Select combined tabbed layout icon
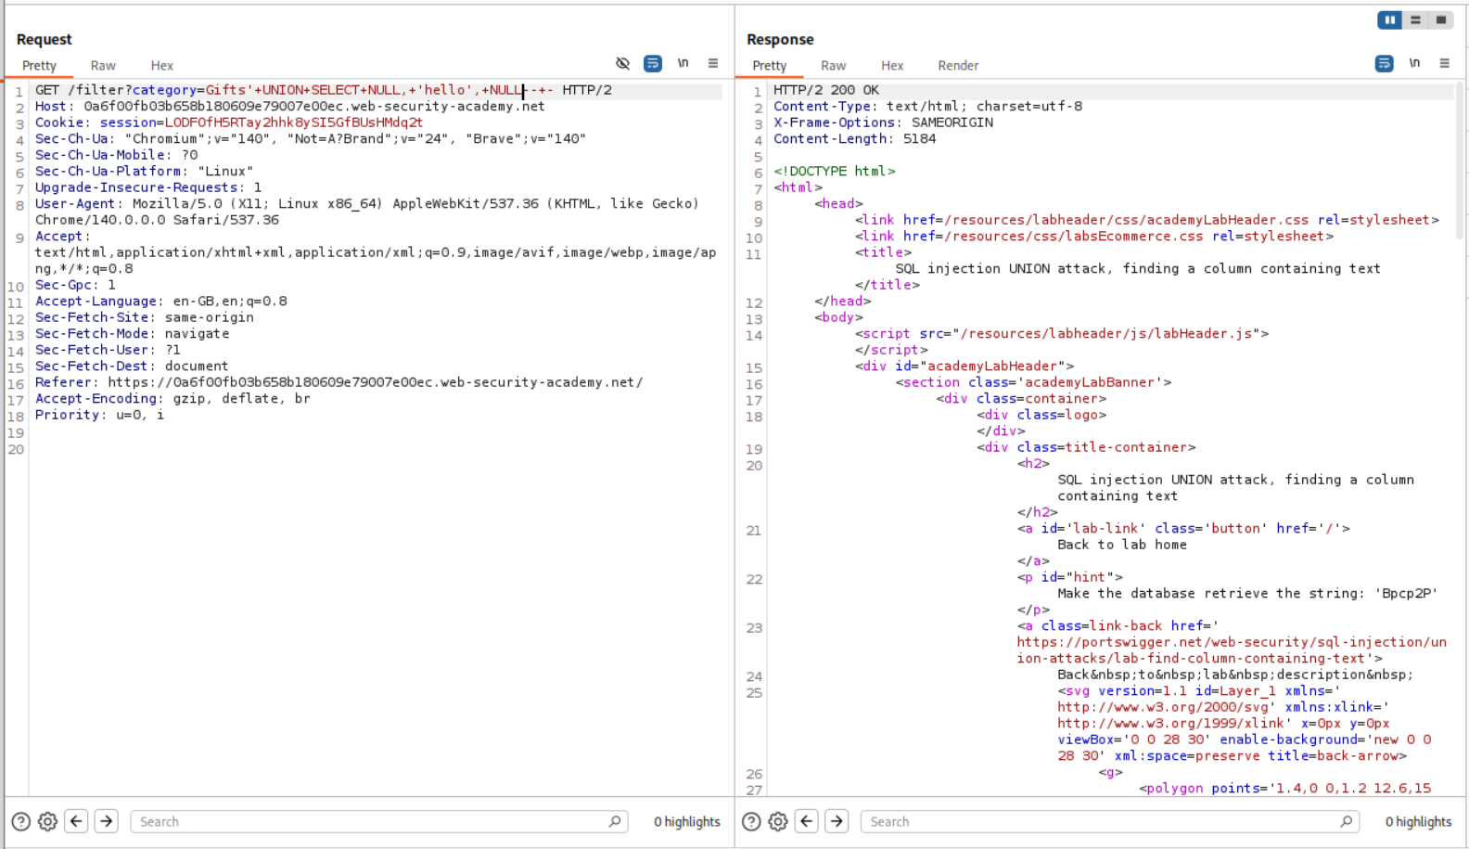This screenshot has height=849, width=1469. [x=1440, y=20]
